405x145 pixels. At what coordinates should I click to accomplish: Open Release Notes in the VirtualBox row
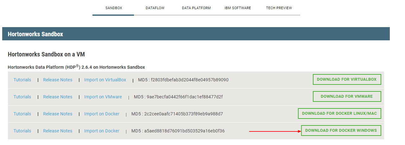point(58,80)
